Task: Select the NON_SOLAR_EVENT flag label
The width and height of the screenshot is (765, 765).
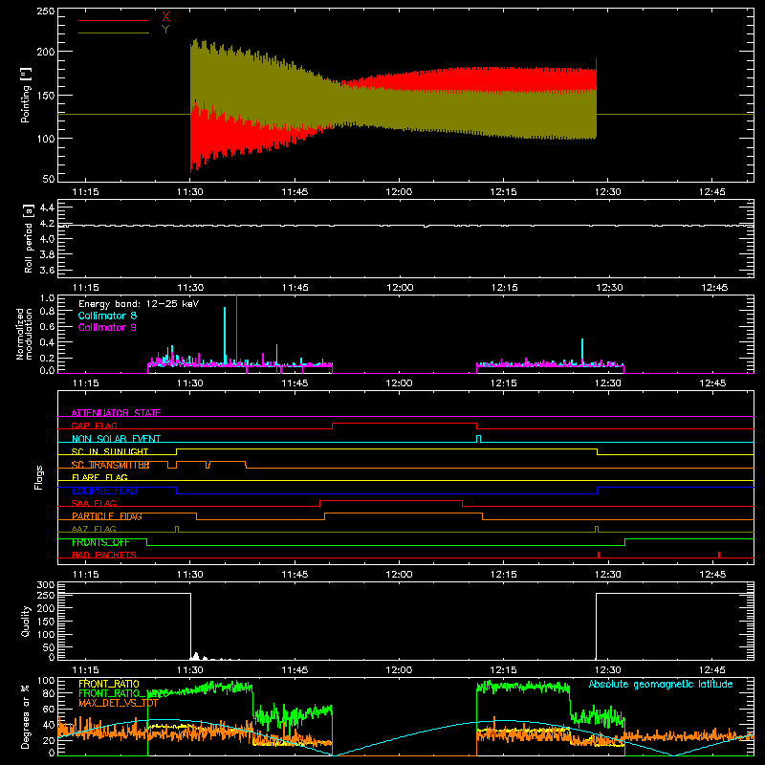Action: [x=116, y=439]
